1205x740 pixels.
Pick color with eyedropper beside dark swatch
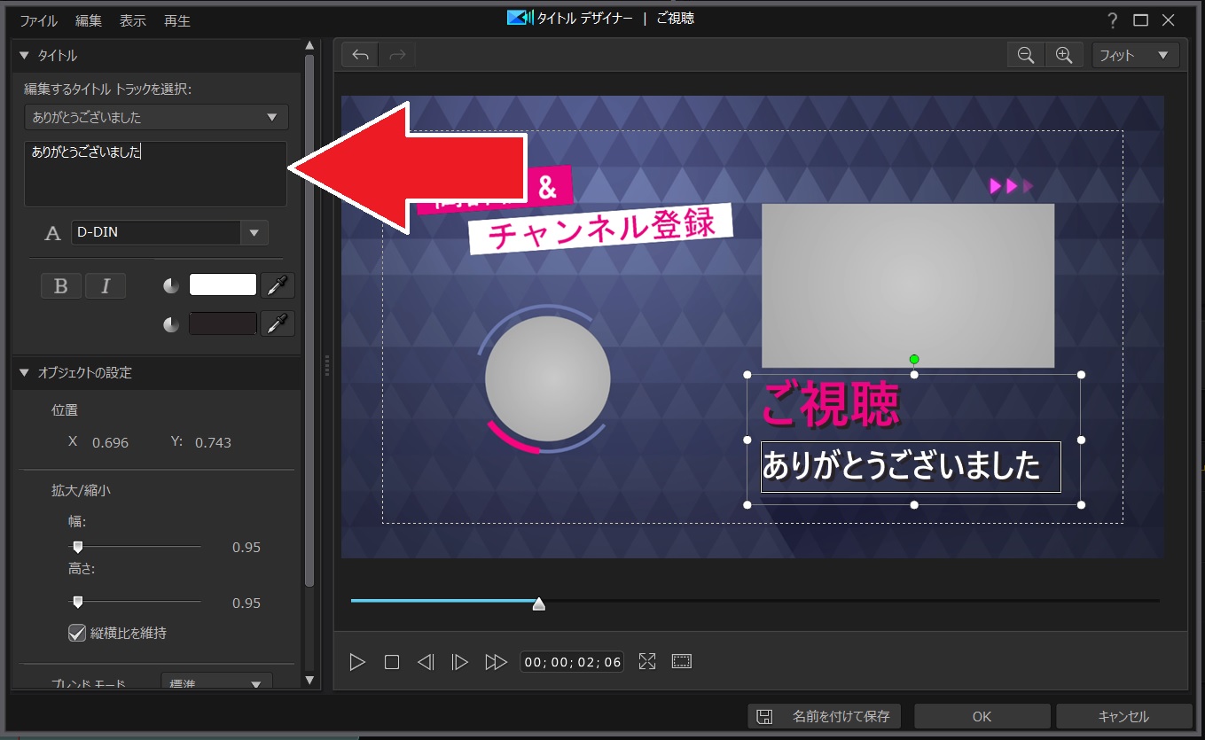click(x=278, y=323)
